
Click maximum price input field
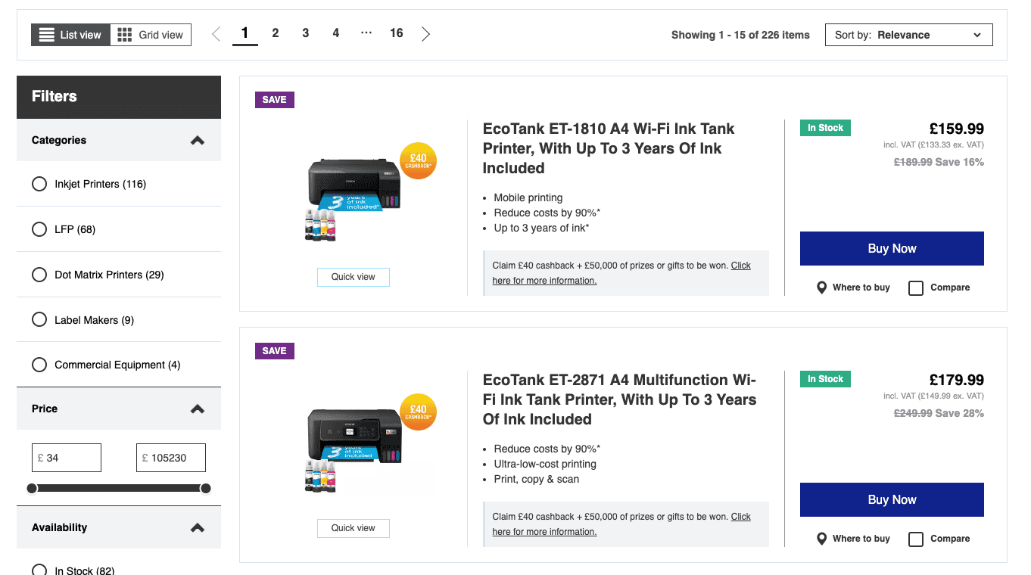click(170, 458)
